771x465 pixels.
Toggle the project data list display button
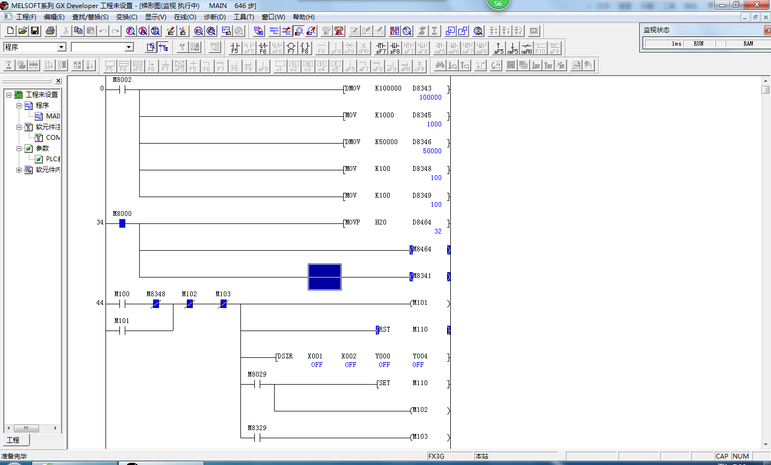pos(163,47)
